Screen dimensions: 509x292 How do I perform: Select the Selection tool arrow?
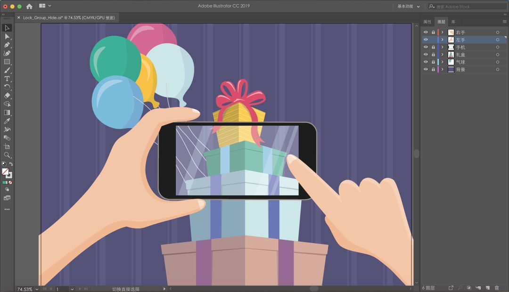click(x=7, y=28)
